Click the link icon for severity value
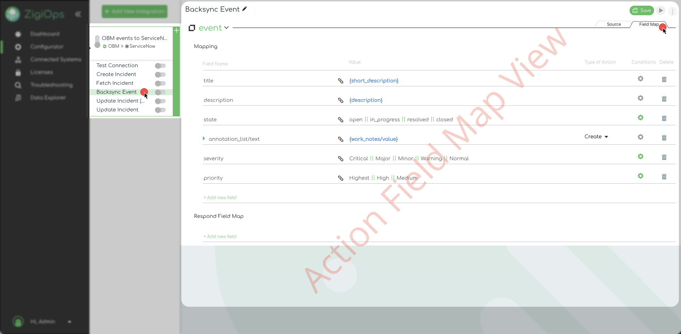This screenshot has width=681, height=334. pos(340,159)
